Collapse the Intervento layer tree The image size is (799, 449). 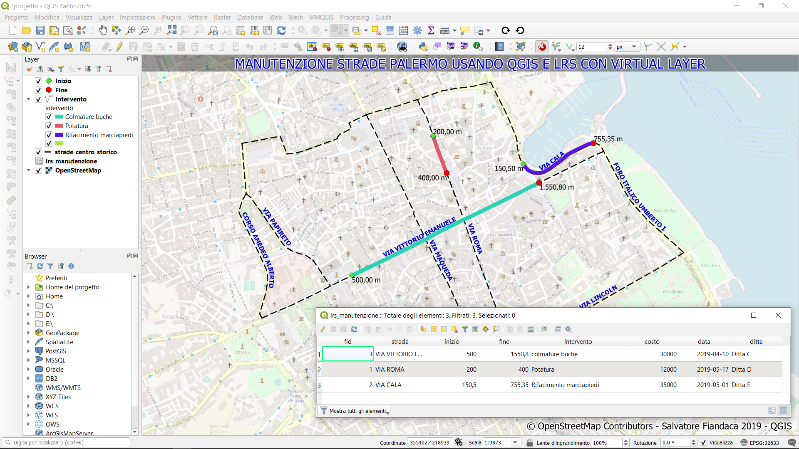(28, 99)
